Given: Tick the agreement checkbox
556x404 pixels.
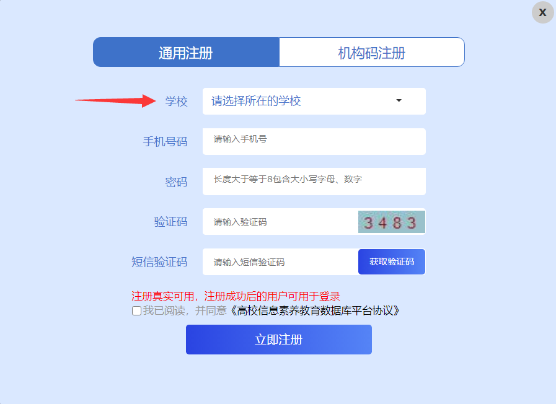Looking at the screenshot, I should point(136,311).
